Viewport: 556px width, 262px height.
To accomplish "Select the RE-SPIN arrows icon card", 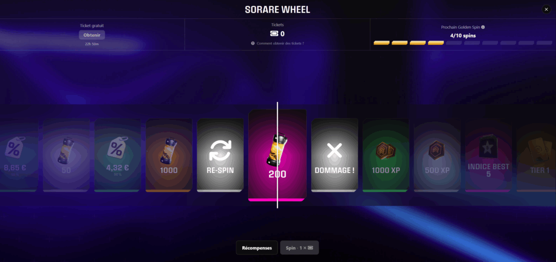I will 220,155.
